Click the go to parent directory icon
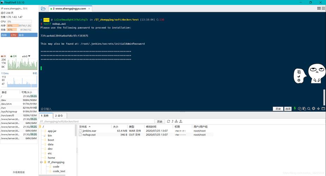The width and height of the screenshot is (326, 176). (x=173, y=121)
